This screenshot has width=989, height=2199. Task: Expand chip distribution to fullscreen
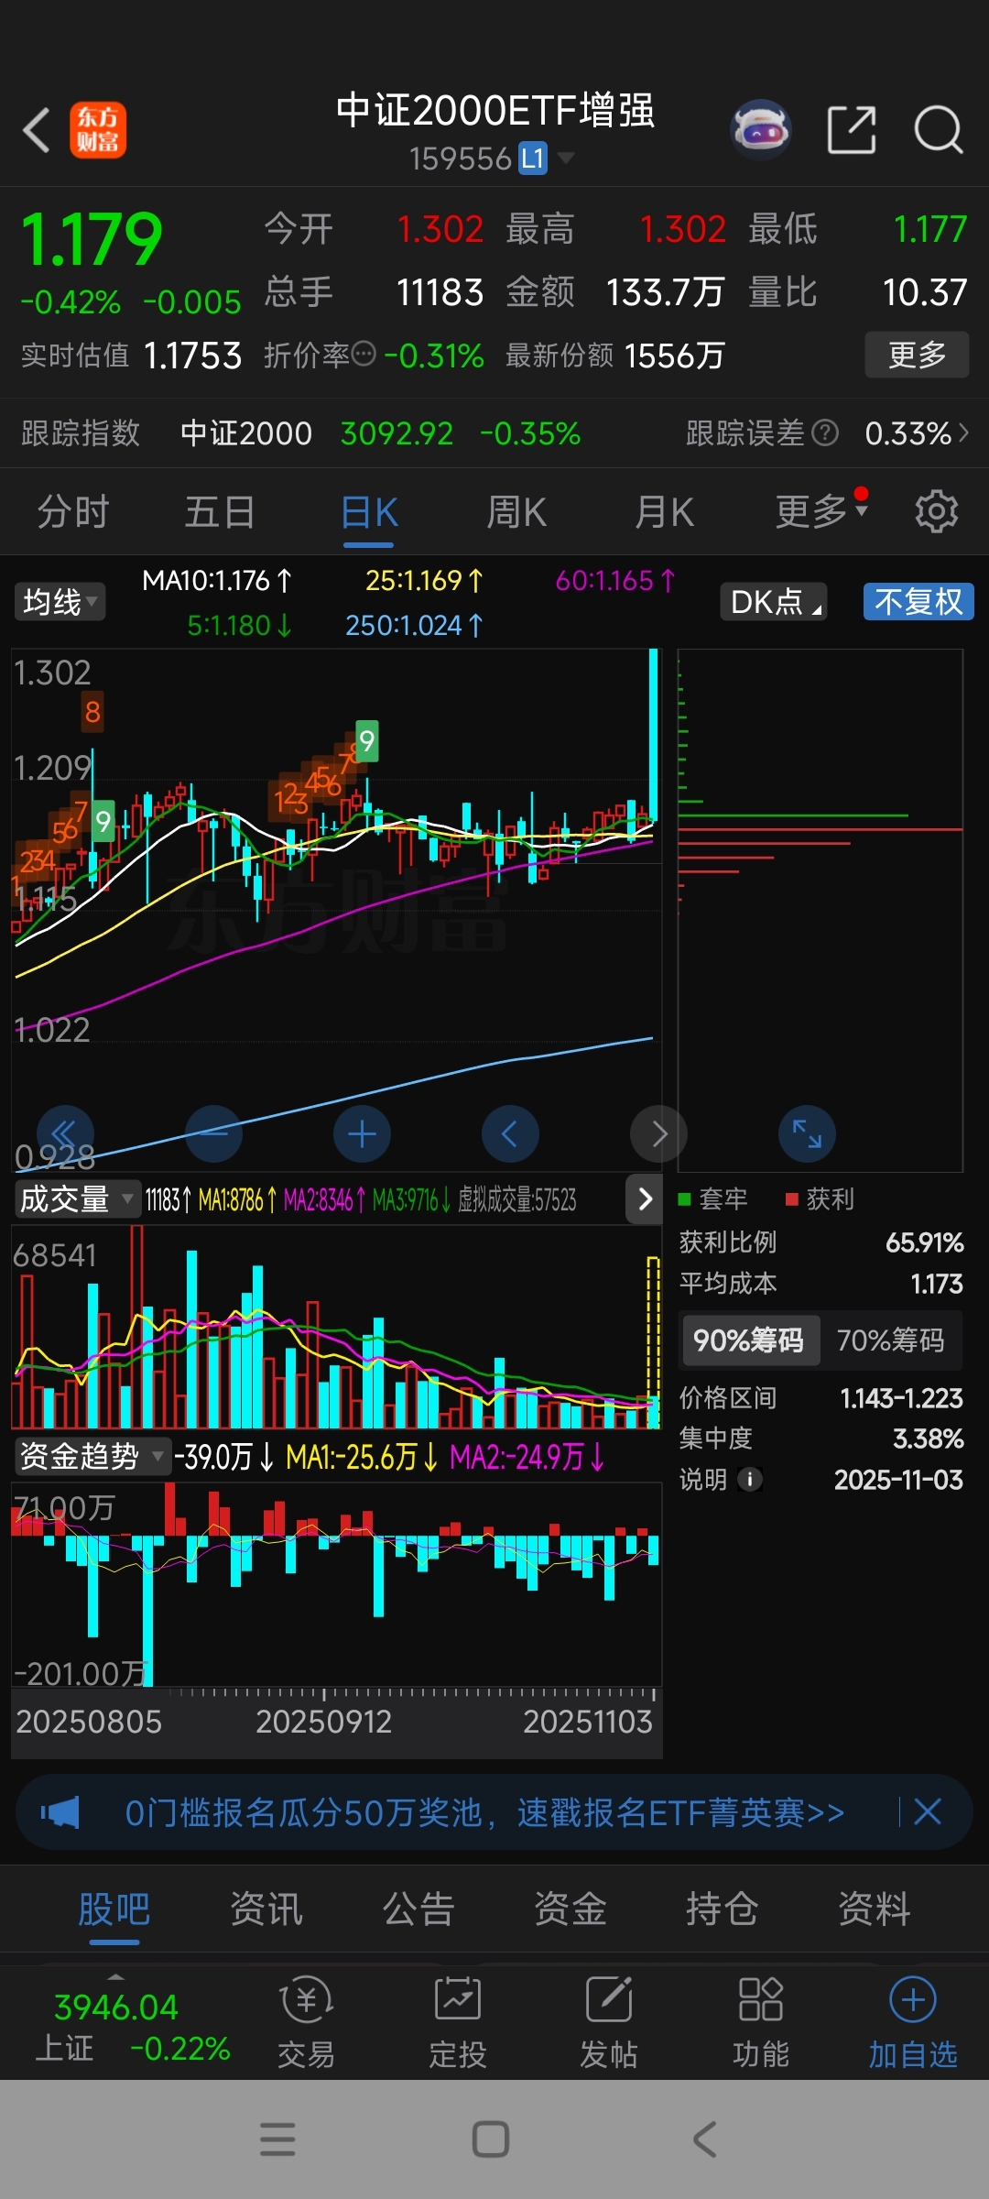807,1134
